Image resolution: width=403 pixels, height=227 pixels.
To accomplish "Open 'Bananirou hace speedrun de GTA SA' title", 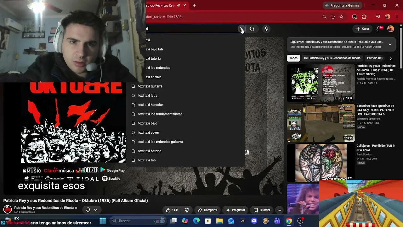I will (x=375, y=110).
